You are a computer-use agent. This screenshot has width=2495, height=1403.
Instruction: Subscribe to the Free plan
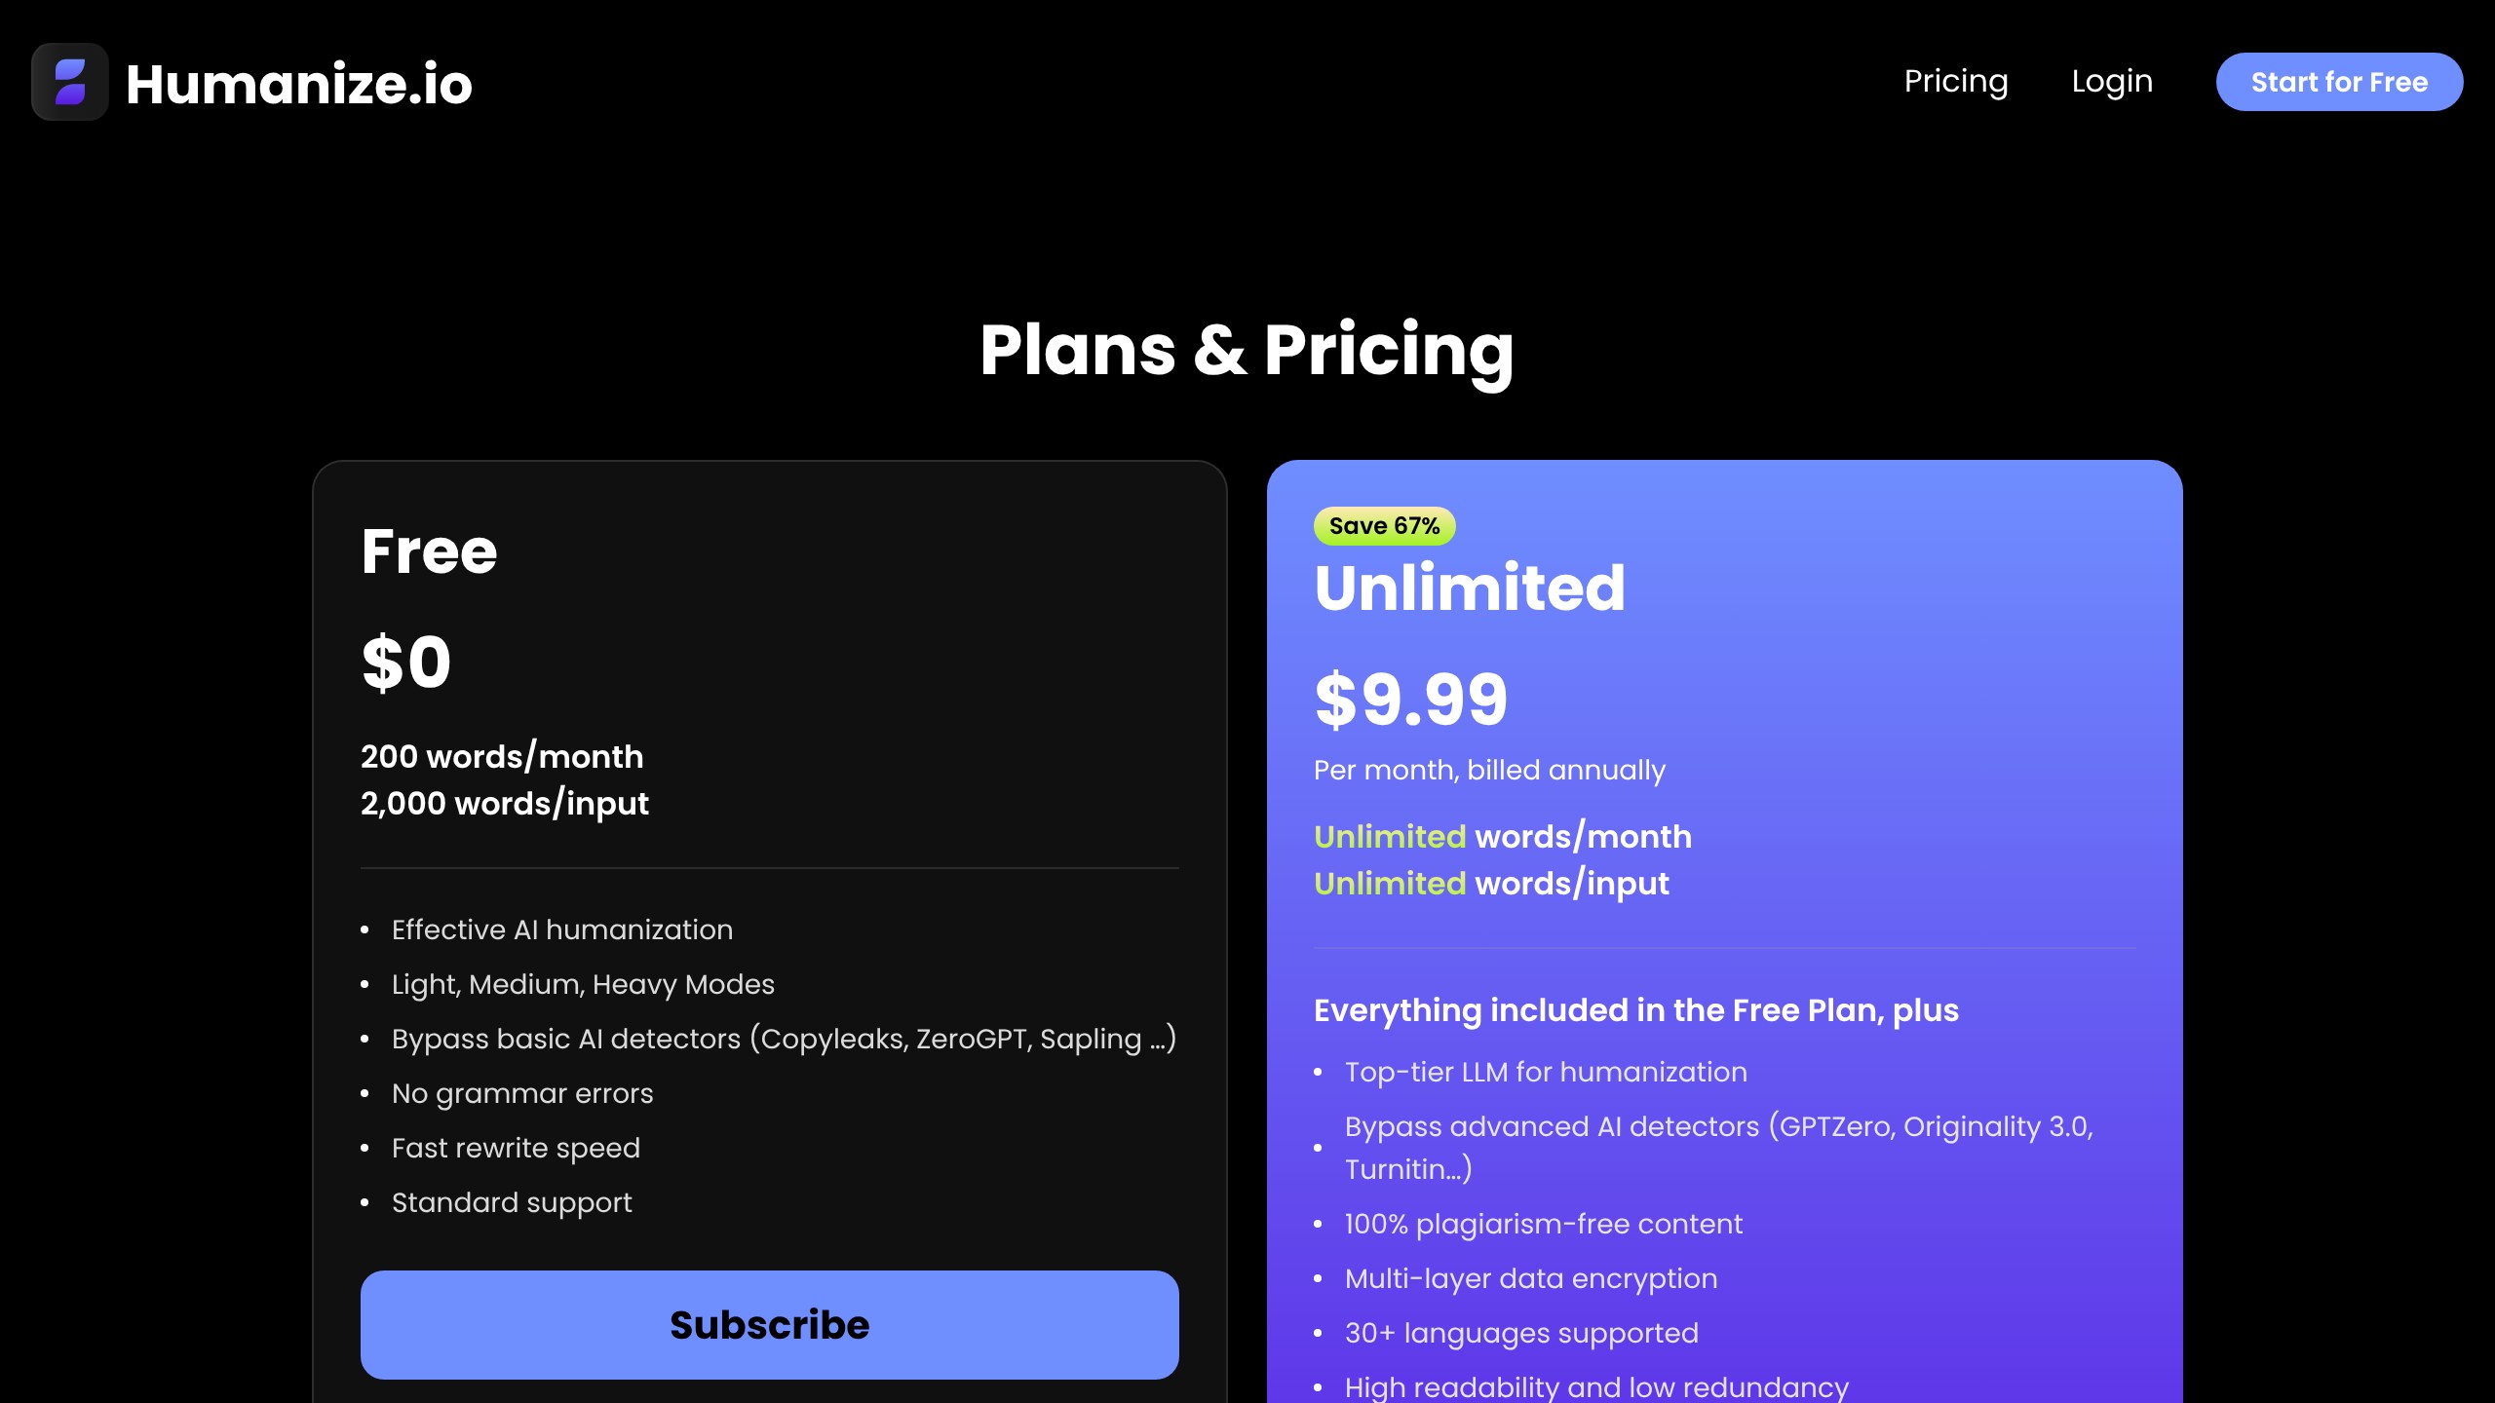tap(769, 1324)
